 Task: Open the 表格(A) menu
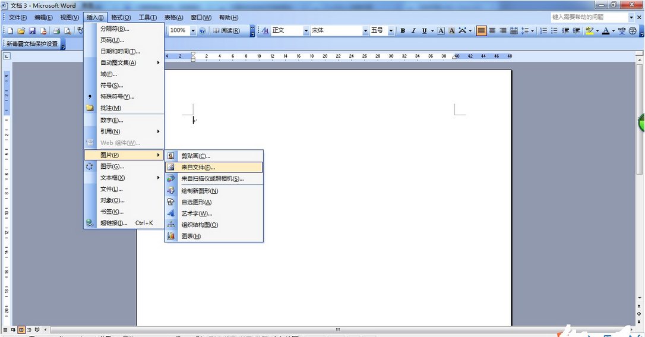173,17
